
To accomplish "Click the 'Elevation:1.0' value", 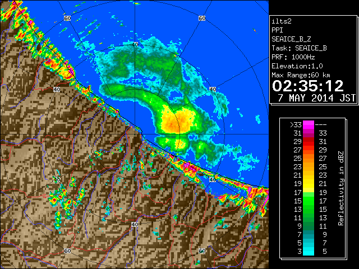I will click(x=297, y=66).
